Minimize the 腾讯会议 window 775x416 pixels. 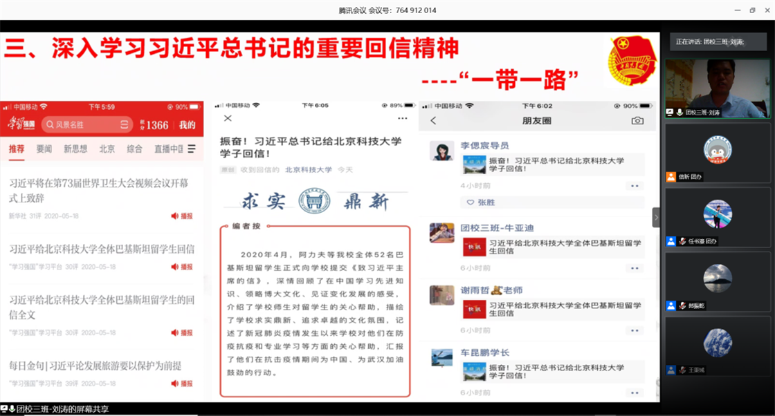(x=738, y=10)
